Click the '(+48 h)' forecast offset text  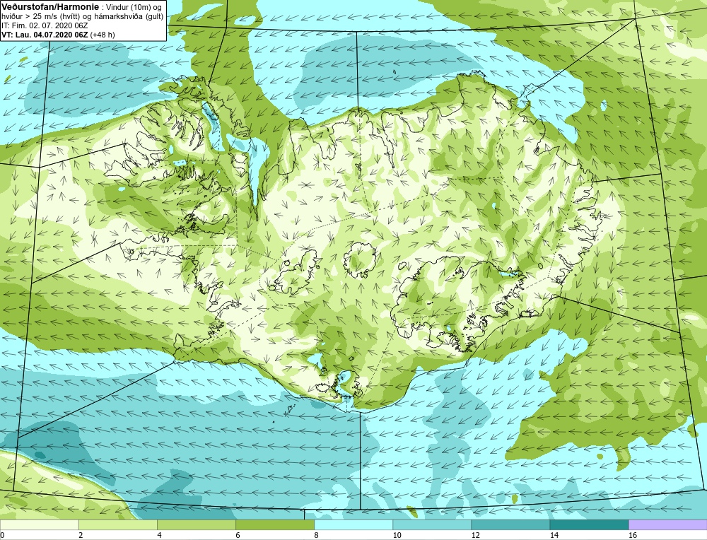(103, 34)
